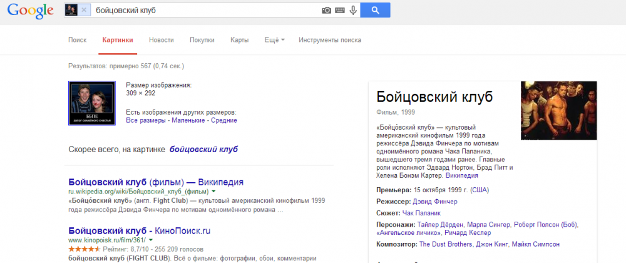Select the Картинки tab
626x263 pixels.
[x=118, y=40]
